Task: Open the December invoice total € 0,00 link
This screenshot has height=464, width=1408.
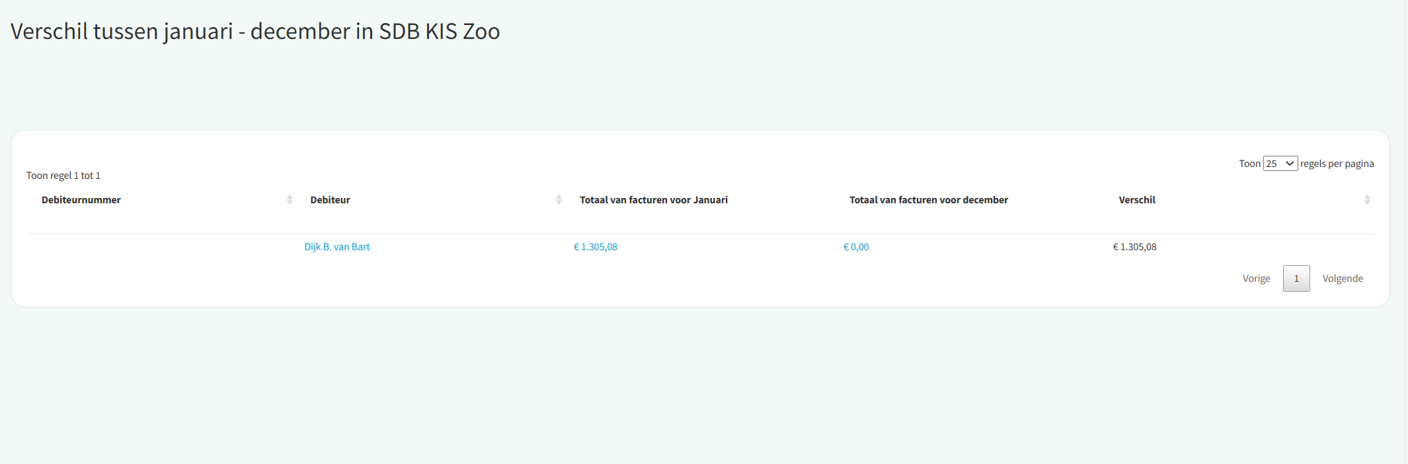Action: pyautogui.click(x=856, y=247)
